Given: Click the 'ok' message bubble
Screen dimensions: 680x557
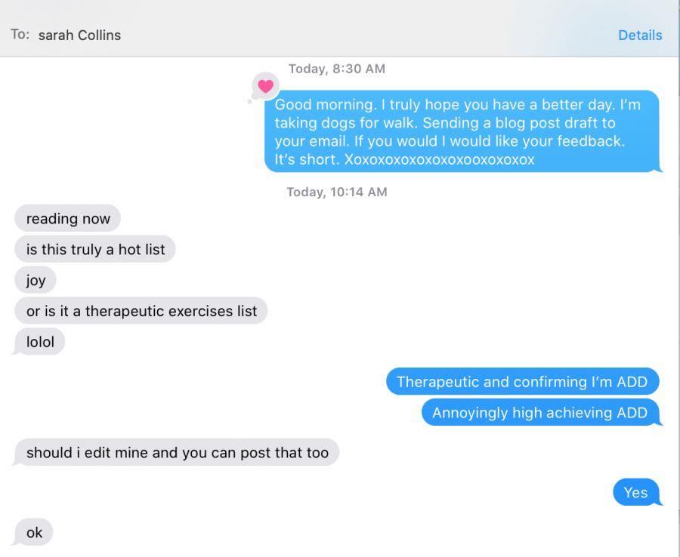Looking at the screenshot, I should [x=35, y=533].
